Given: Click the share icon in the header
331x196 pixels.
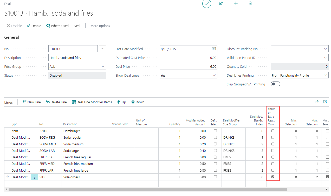Looking at the screenshot, I should (221, 4).
